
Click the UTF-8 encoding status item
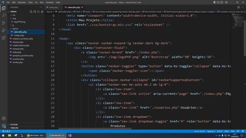(x=219, y=131)
